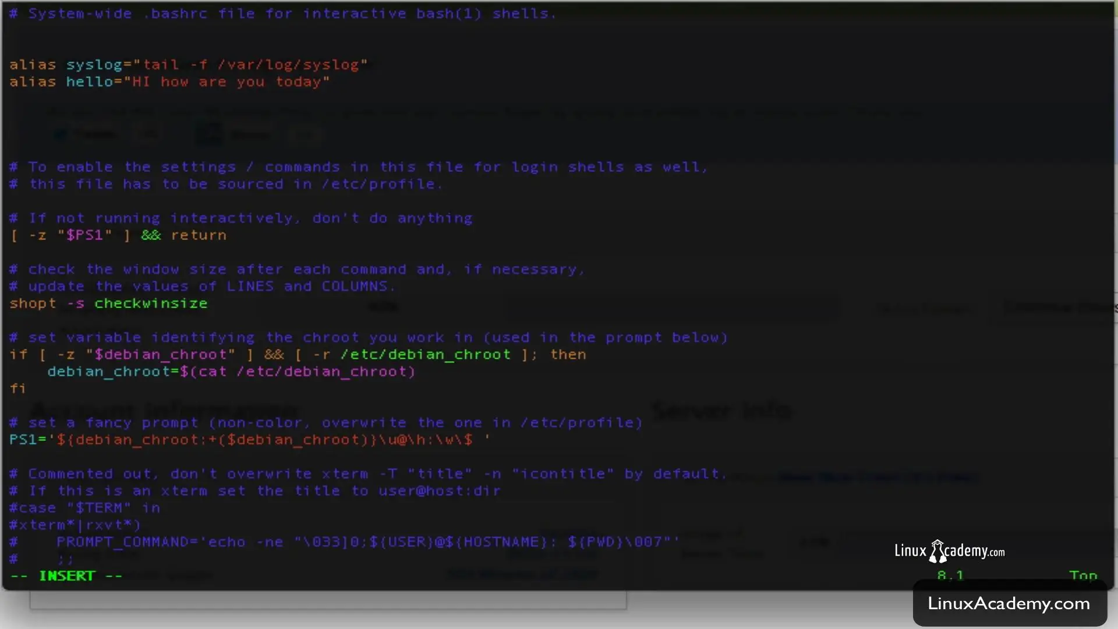Image resolution: width=1118 pixels, height=629 pixels.
Task: Click the System-wide .bashrc comment header
Action: click(282, 13)
